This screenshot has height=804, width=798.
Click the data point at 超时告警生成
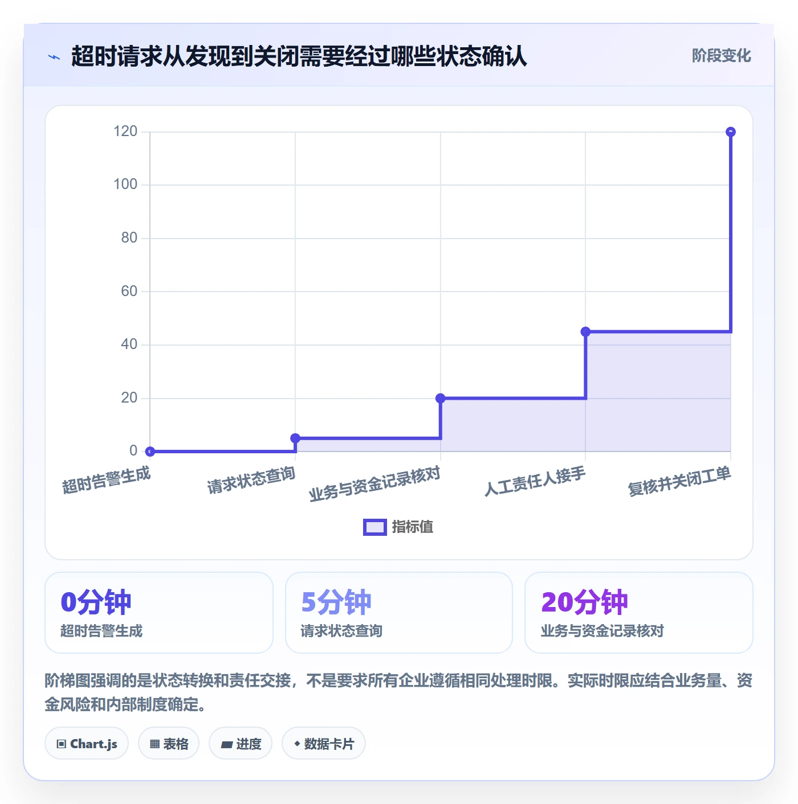point(150,452)
